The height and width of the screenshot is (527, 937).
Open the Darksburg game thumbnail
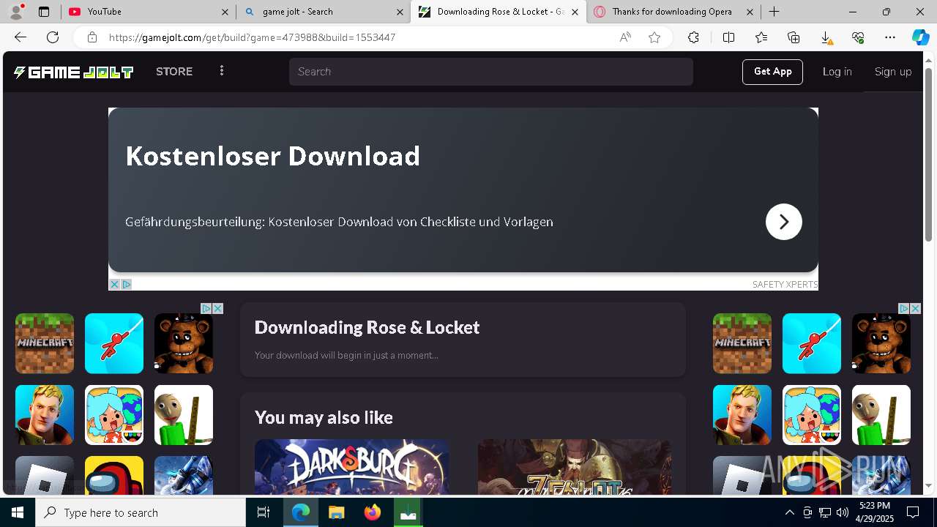point(351,467)
